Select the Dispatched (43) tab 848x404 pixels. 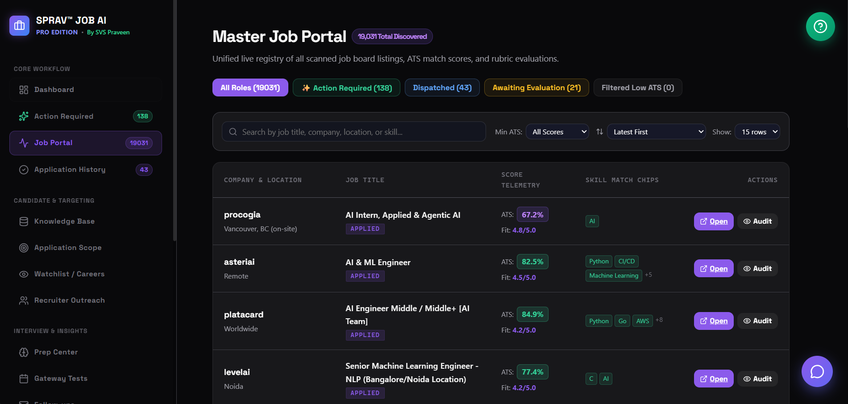[442, 87]
